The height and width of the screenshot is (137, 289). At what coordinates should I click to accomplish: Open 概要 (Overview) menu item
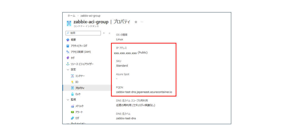[x=73, y=40]
